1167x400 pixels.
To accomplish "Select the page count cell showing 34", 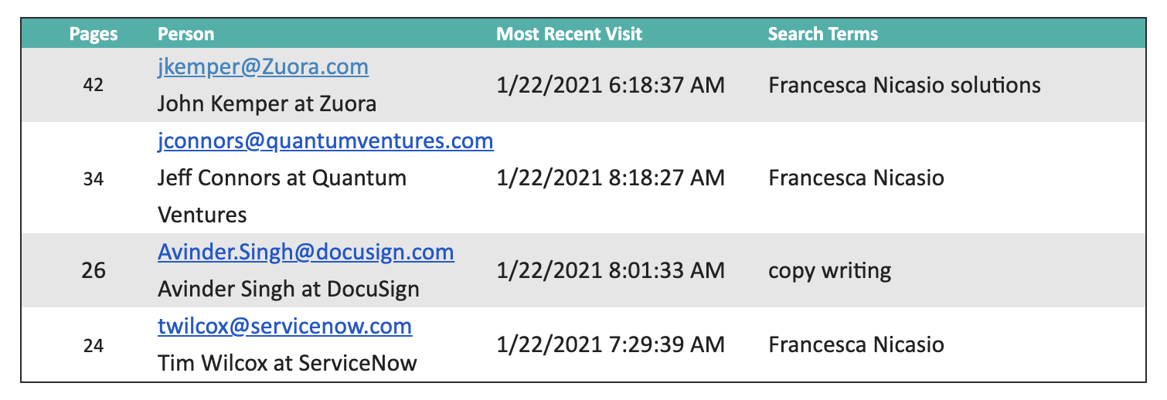I will click(x=94, y=178).
